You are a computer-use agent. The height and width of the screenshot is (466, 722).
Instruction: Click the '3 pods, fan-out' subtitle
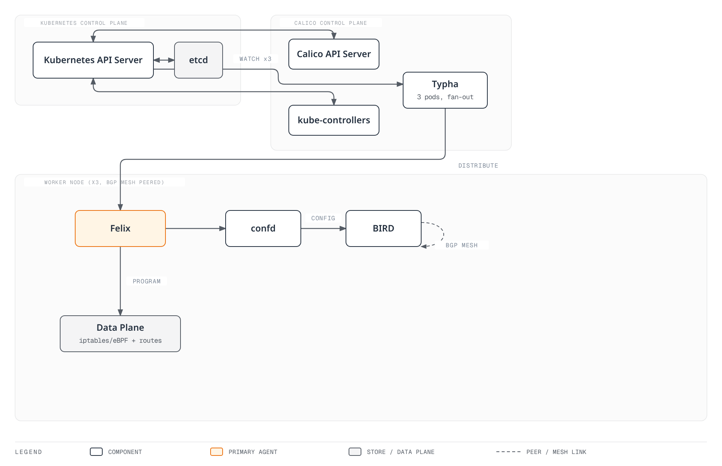[x=445, y=97]
